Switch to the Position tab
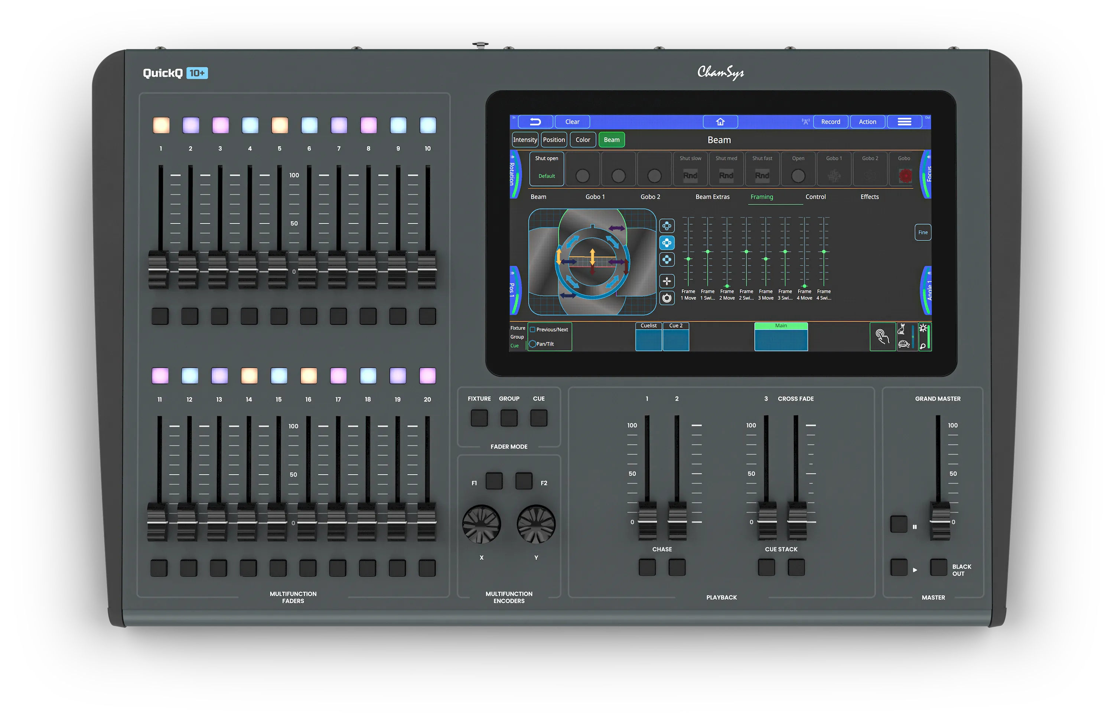1114x727 pixels. [554, 140]
